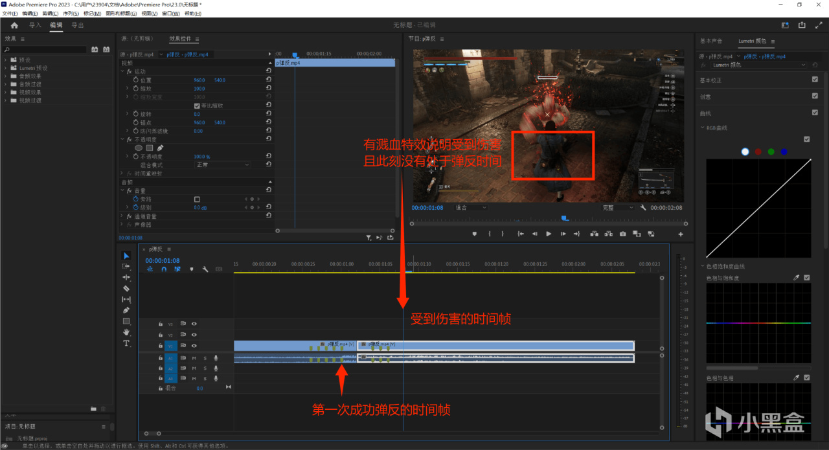The image size is (829, 450).
Task: Click the Lift button
Action: pyautogui.click(x=594, y=234)
